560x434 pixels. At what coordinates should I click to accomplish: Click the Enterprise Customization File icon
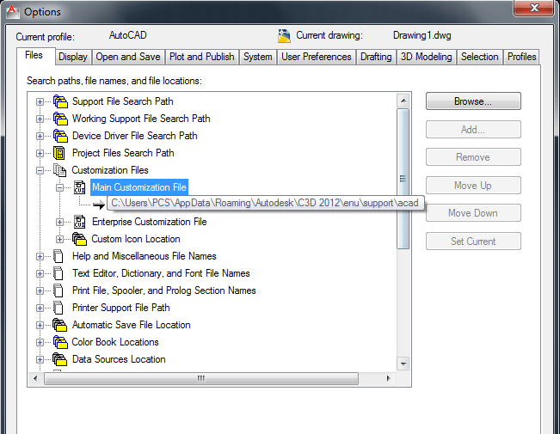[x=79, y=222]
